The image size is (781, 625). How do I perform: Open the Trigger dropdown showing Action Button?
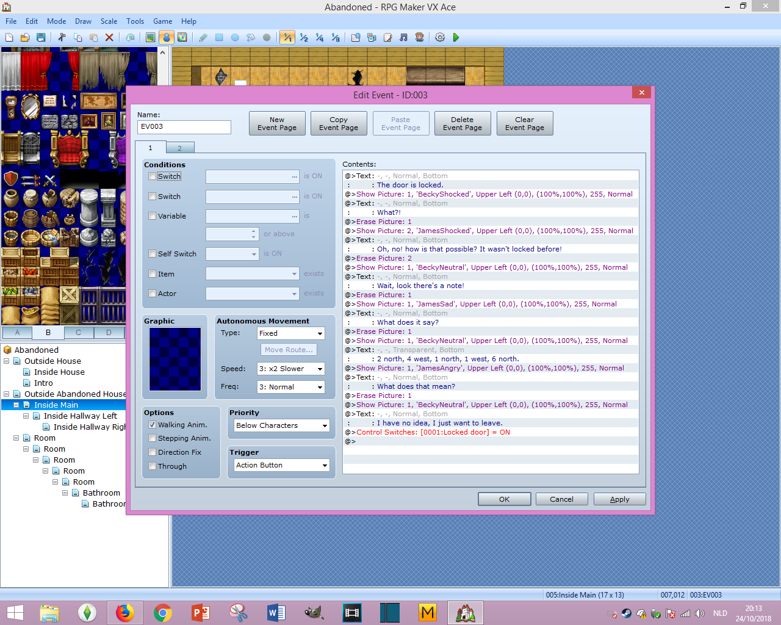coord(281,465)
